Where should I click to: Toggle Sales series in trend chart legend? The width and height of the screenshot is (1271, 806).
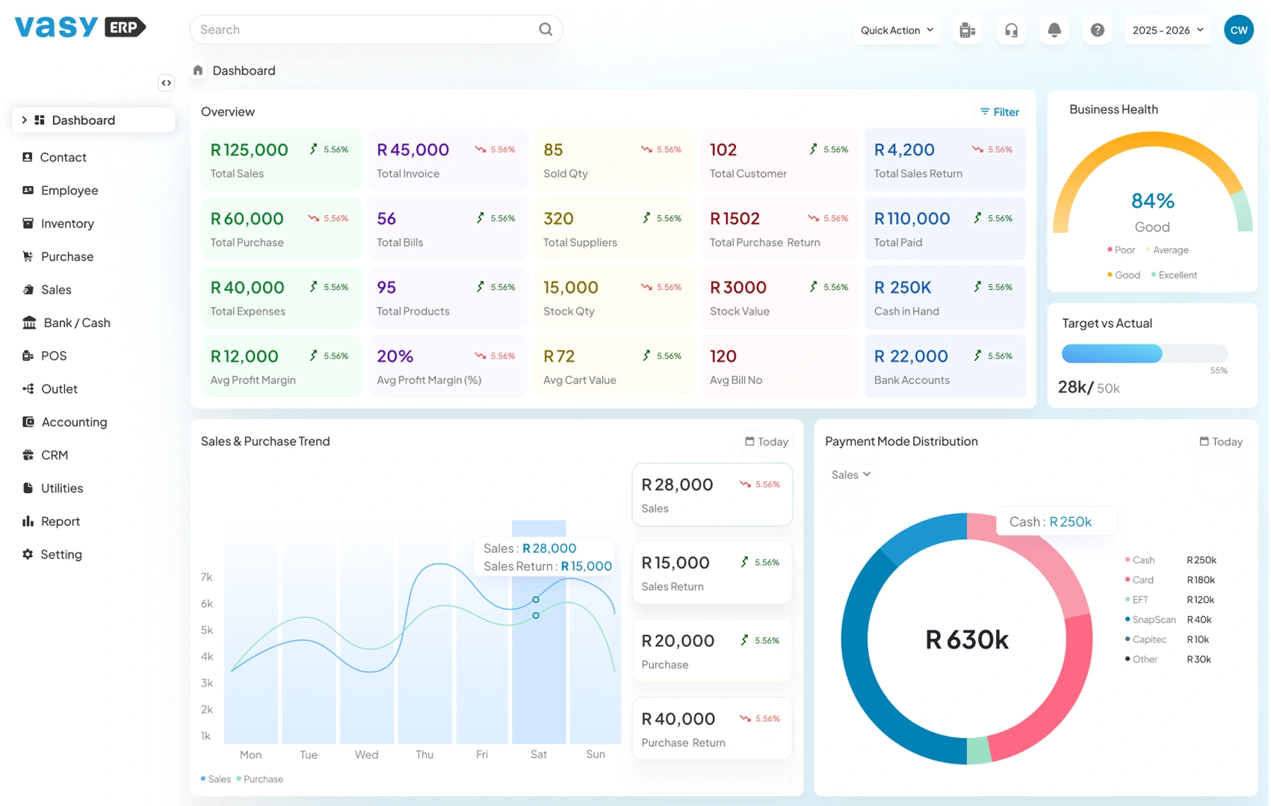coord(216,779)
